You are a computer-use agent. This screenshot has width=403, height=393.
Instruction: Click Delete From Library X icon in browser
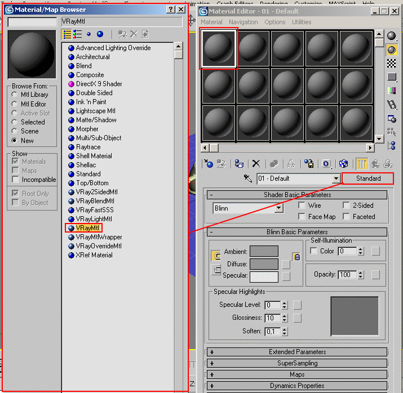click(134, 34)
